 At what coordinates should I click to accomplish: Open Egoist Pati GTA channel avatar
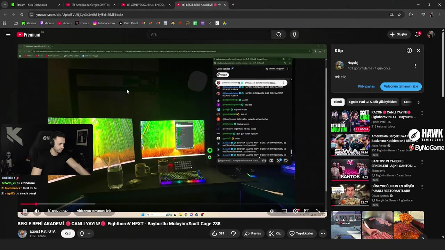[22, 233]
